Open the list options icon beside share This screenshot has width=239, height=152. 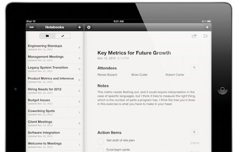coord(205,36)
